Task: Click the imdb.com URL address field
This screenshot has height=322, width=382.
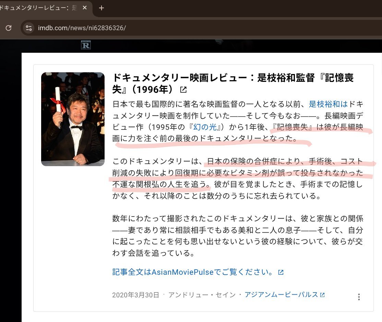Action: pyautogui.click(x=82, y=28)
